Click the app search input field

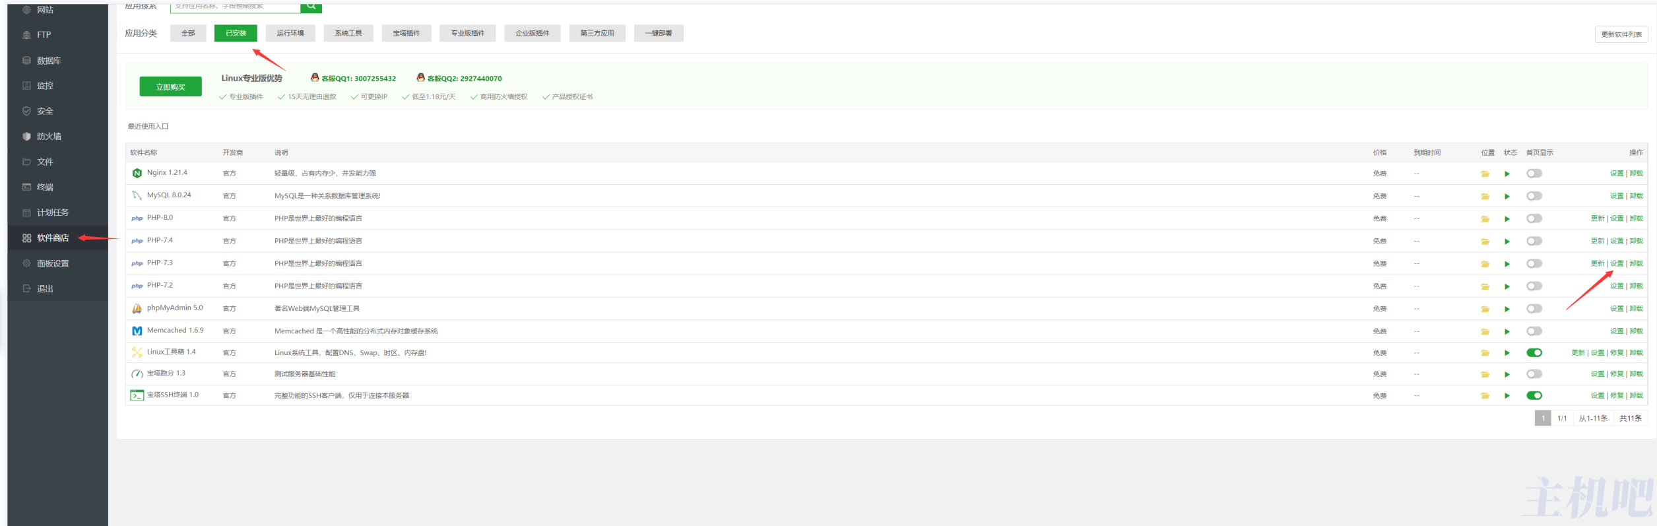coord(236,7)
